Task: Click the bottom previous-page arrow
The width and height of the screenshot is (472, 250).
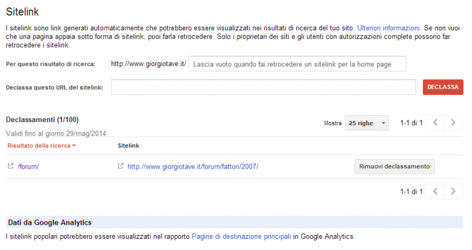Action: point(436,192)
